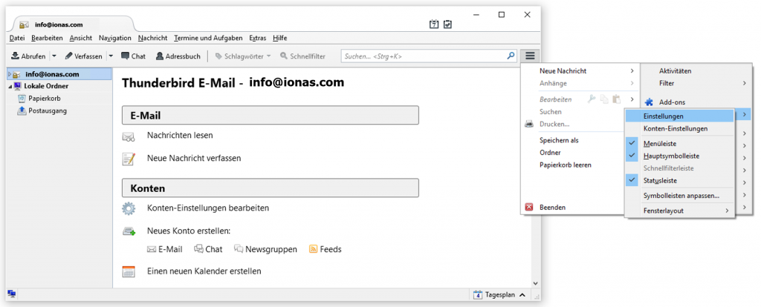Click the Add-ons puzzle piece icon
Screen dimensions: 761x307
pyautogui.click(x=649, y=102)
